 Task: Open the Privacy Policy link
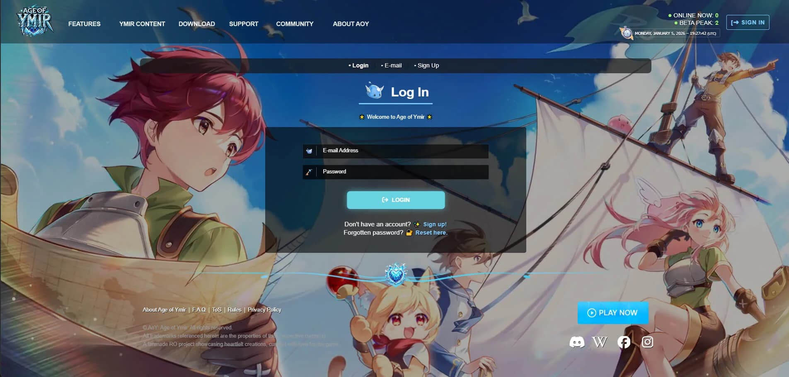264,310
